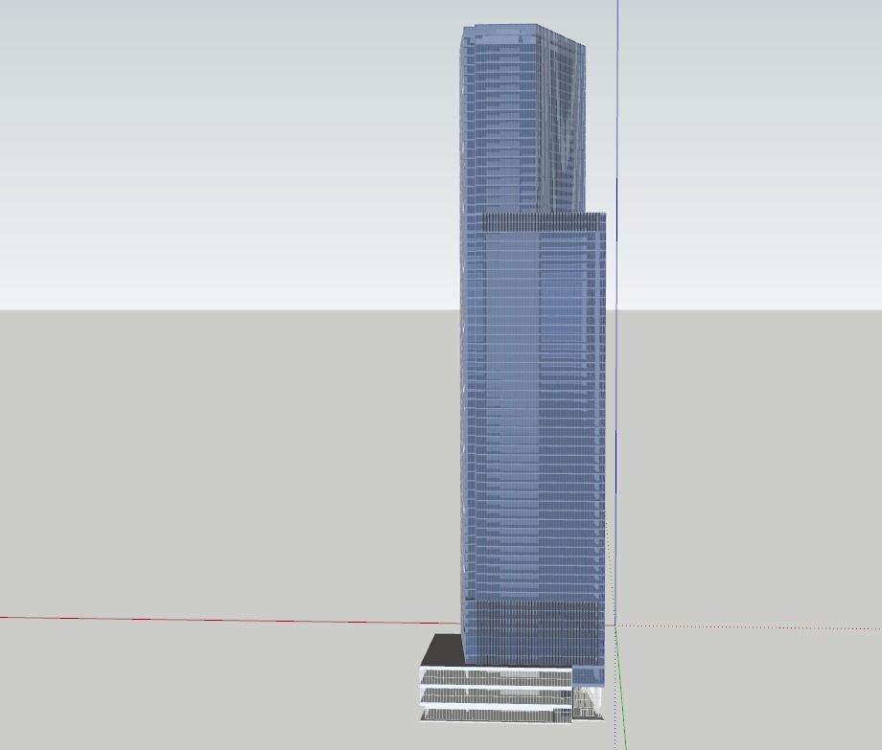
Task: Select the dark flat roof of the podium
Action: click(445, 651)
